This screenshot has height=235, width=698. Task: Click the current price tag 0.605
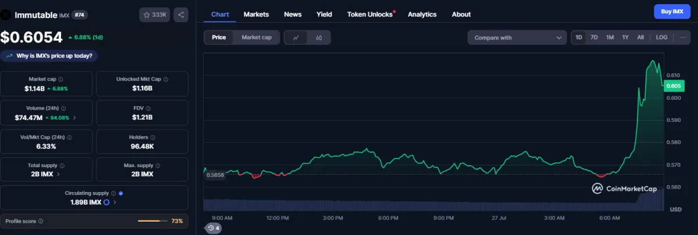(x=674, y=86)
